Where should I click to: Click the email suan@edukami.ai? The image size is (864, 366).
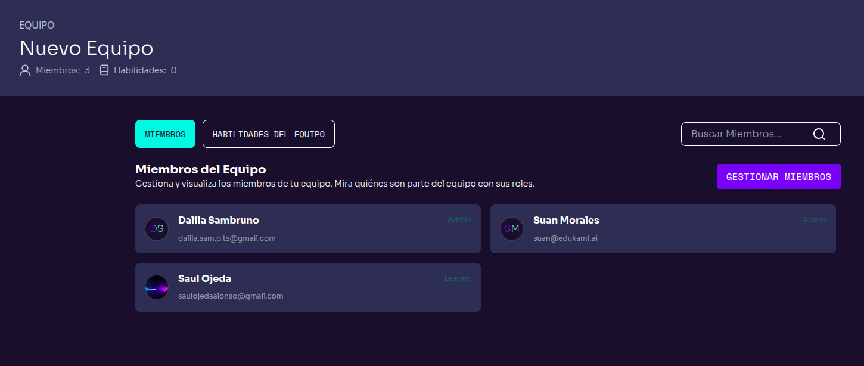pos(565,238)
